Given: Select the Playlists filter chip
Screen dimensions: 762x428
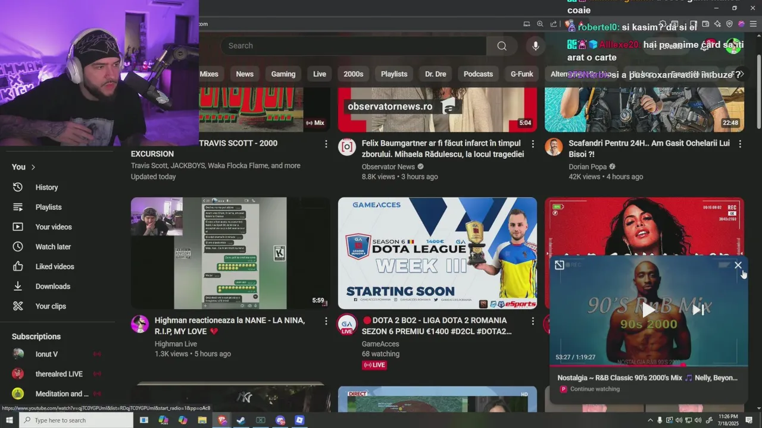Looking at the screenshot, I should tap(394, 74).
